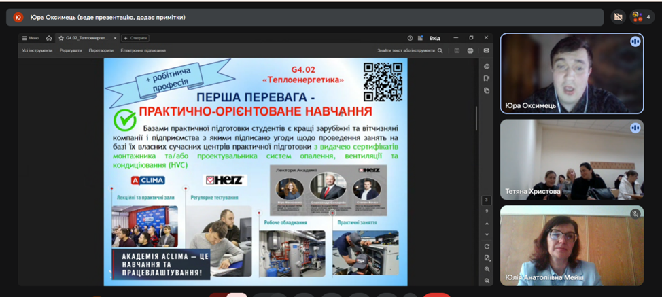This screenshot has width=662, height=297.
Task: Select the Усі інструменти menu item
Action: point(37,50)
